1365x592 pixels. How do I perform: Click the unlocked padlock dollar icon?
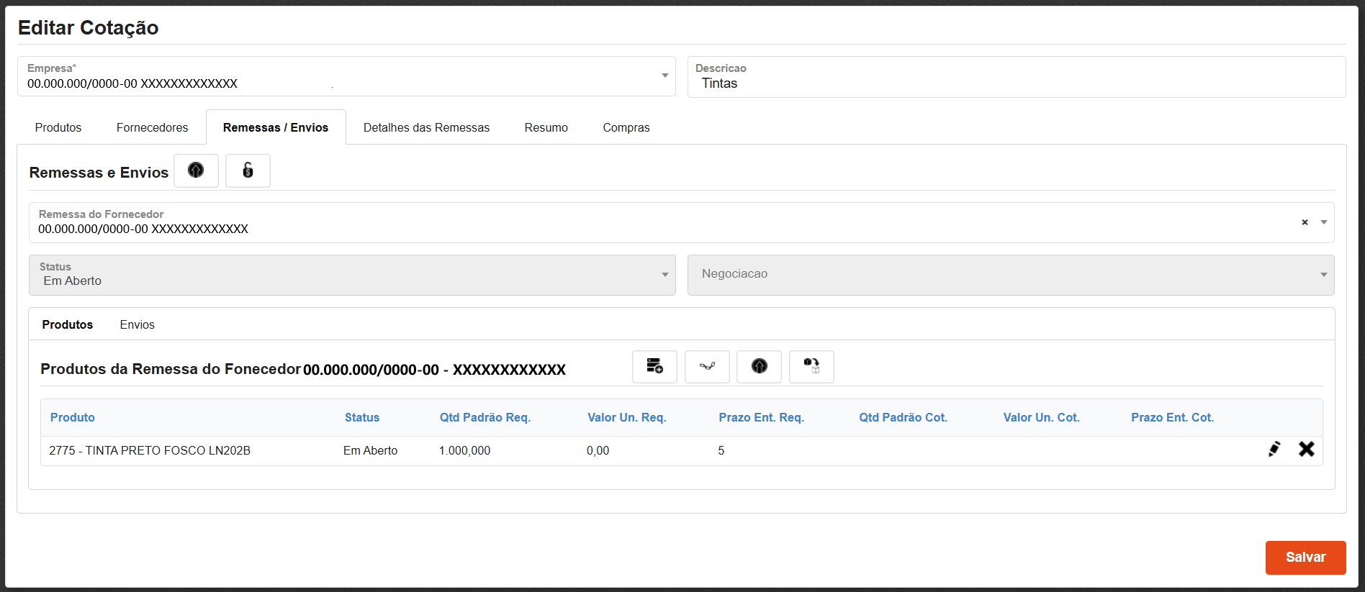[248, 170]
